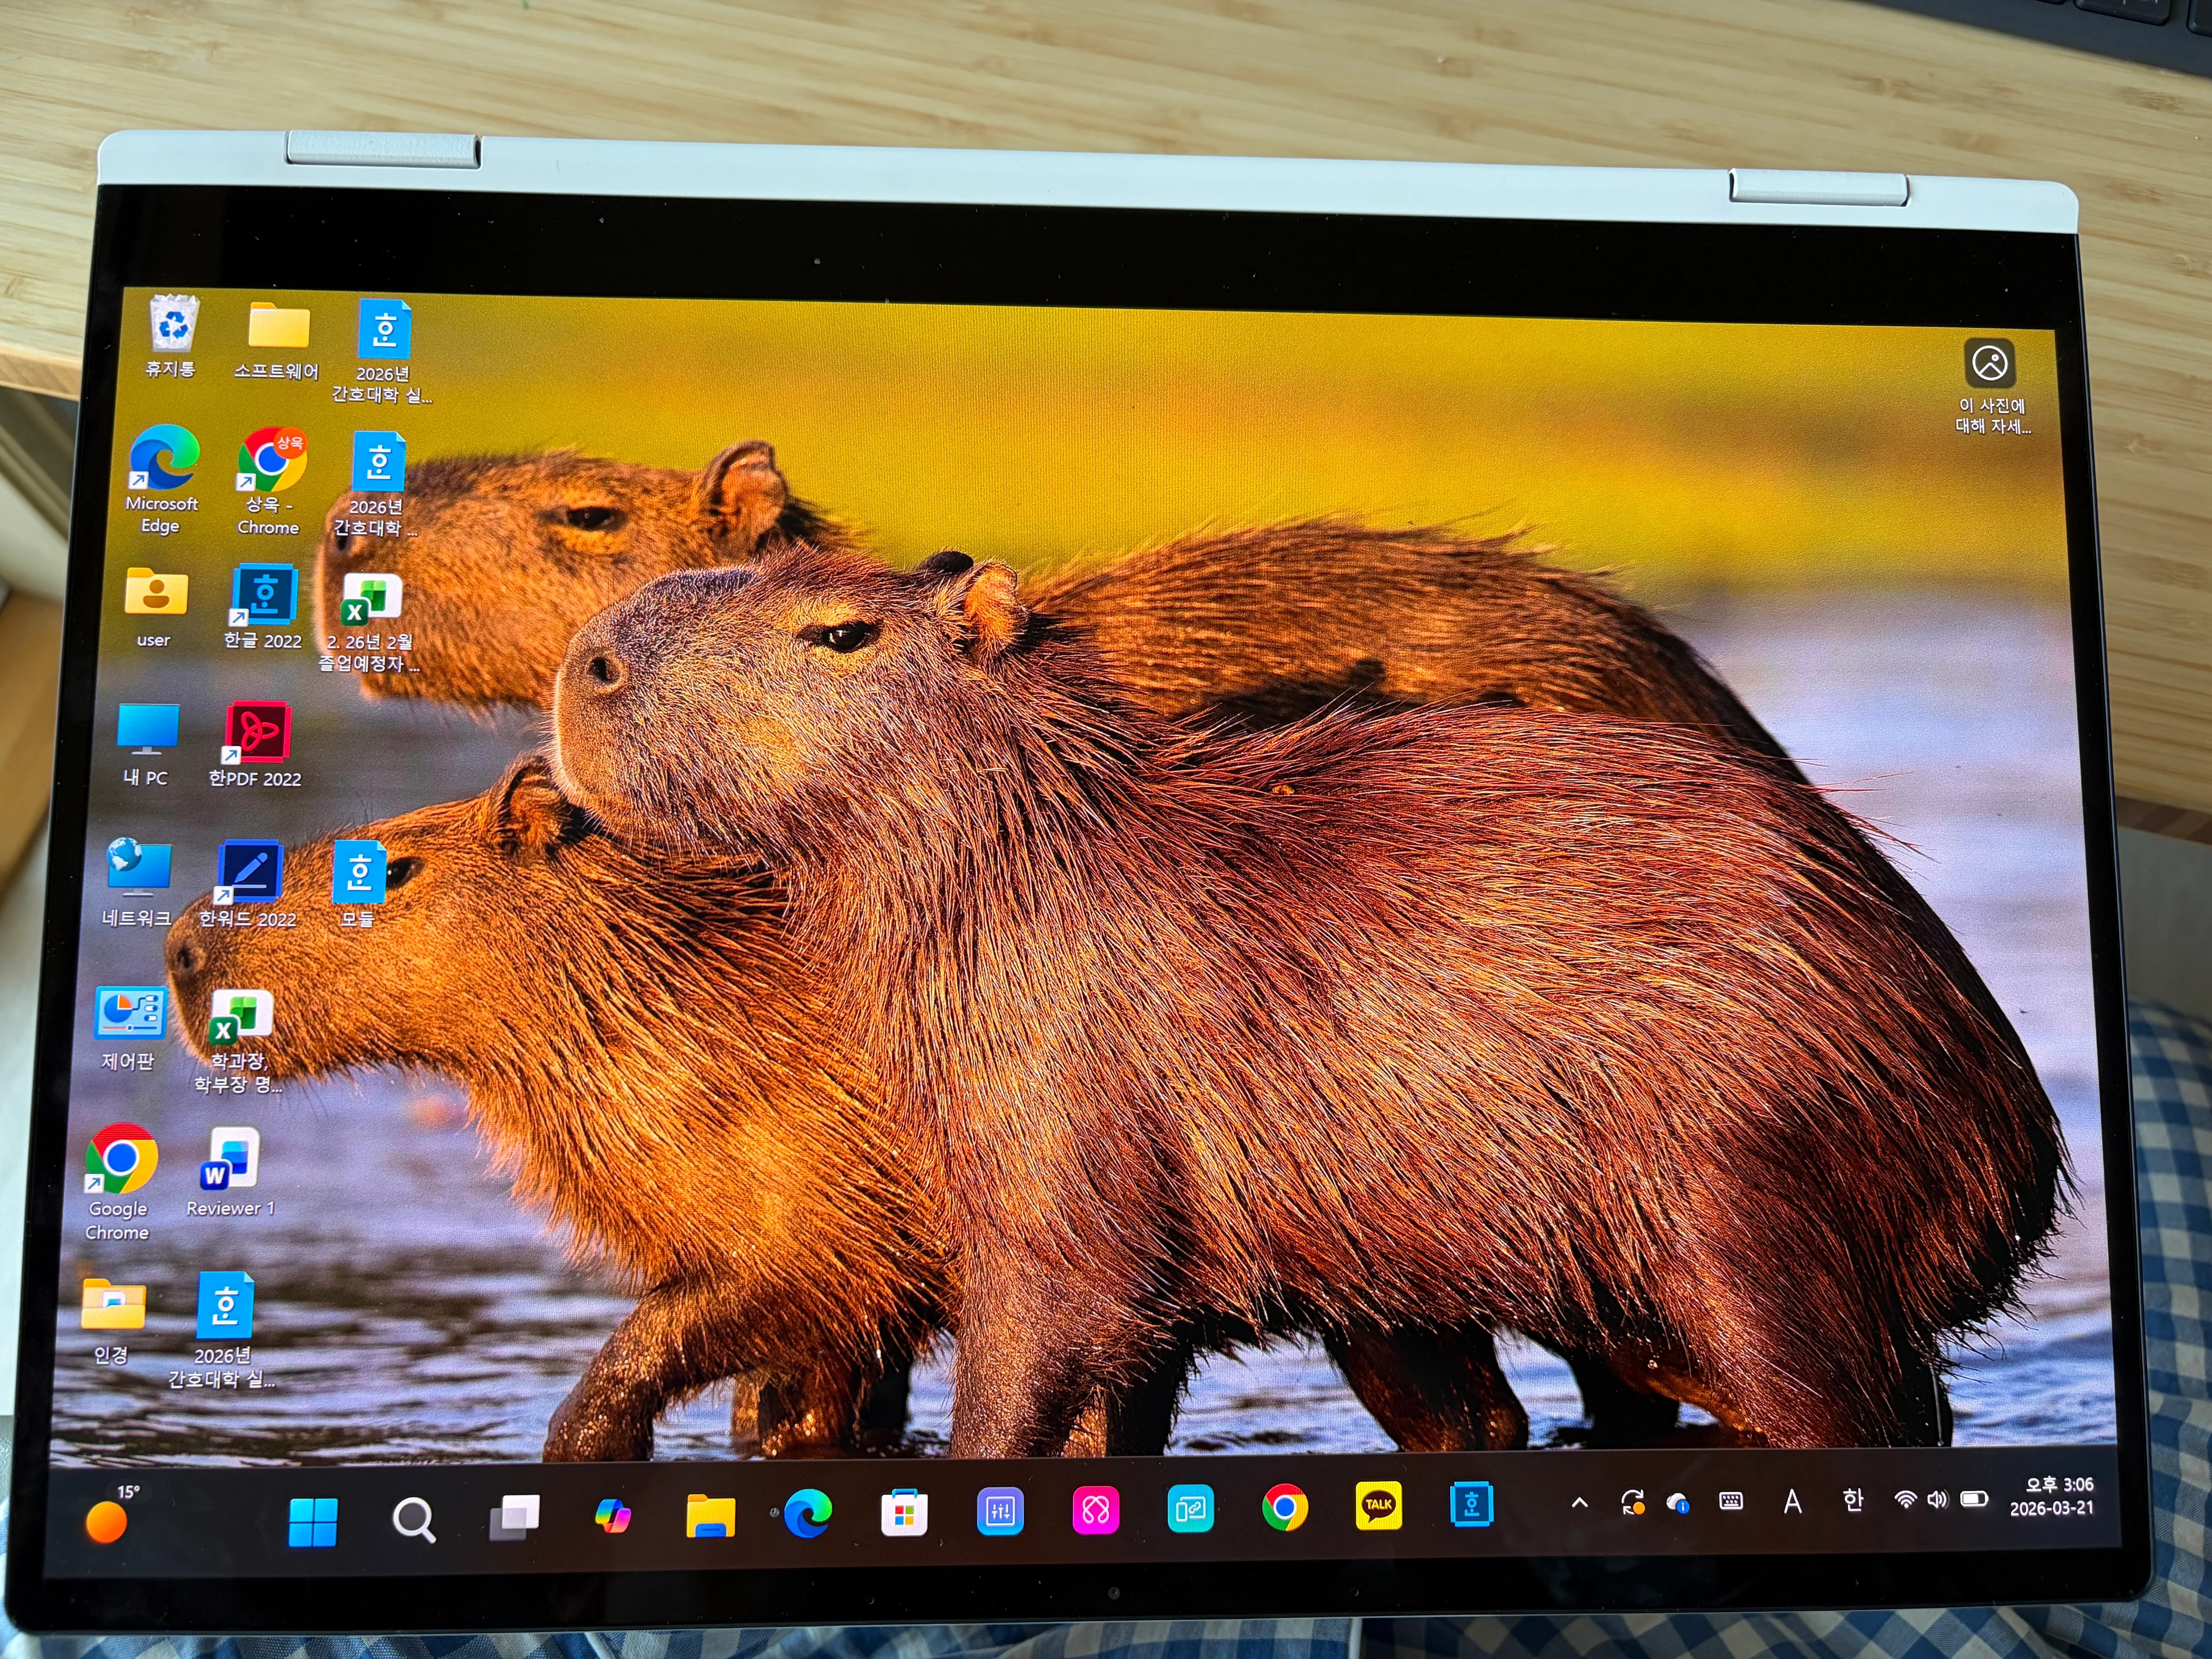
Task: Open KakaoTalk from the taskbar
Action: [1378, 1506]
